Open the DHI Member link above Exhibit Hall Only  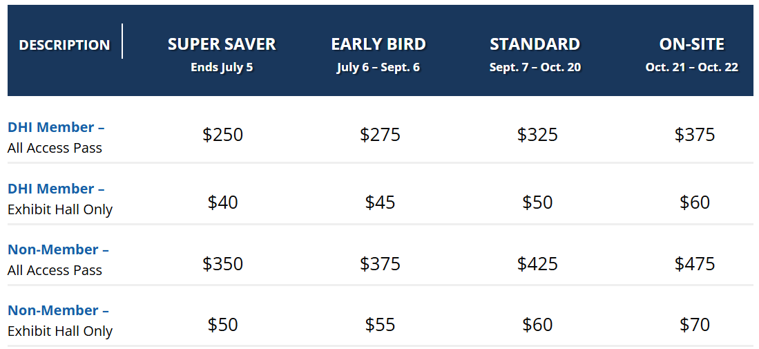(x=56, y=189)
